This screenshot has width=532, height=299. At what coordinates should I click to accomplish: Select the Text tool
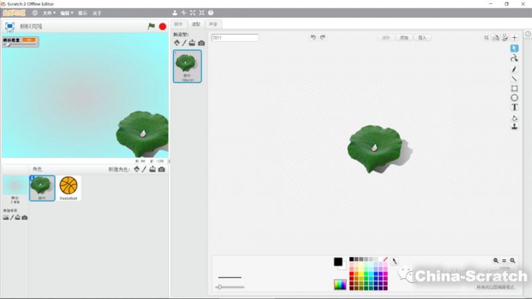[x=514, y=107]
